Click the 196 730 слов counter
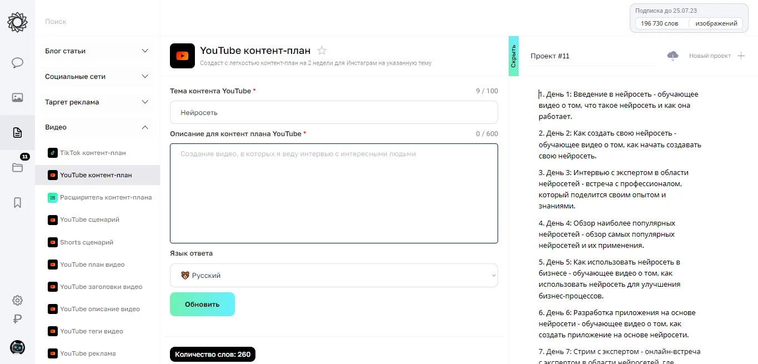The height and width of the screenshot is (364, 758). pyautogui.click(x=660, y=23)
